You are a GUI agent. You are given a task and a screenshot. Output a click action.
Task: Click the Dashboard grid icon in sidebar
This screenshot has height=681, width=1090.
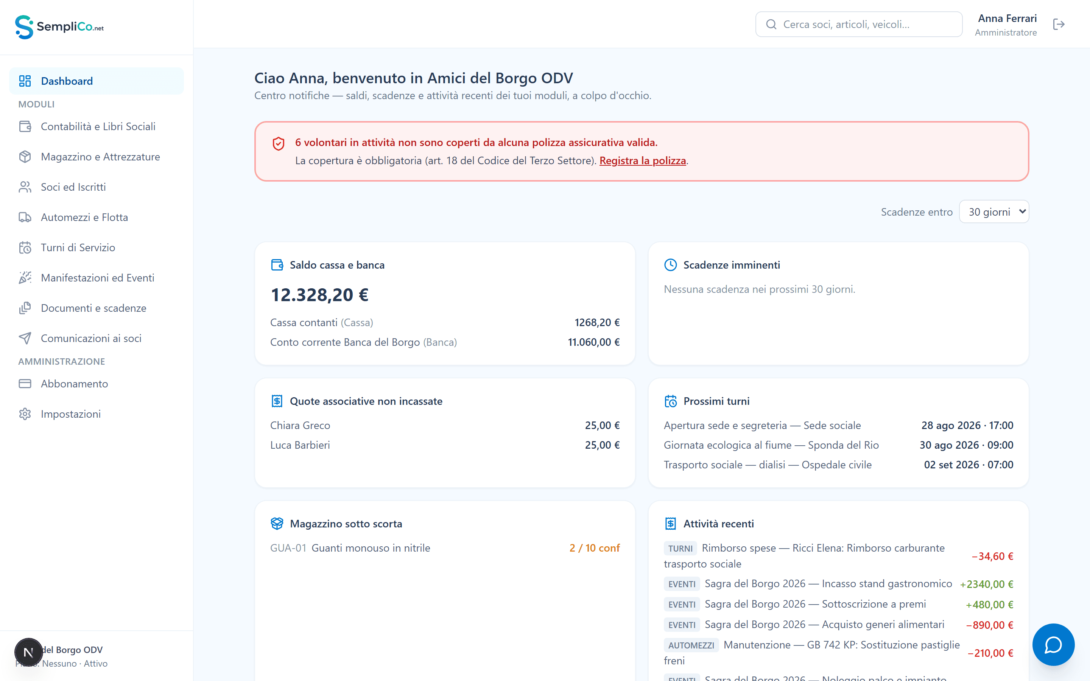(25, 81)
